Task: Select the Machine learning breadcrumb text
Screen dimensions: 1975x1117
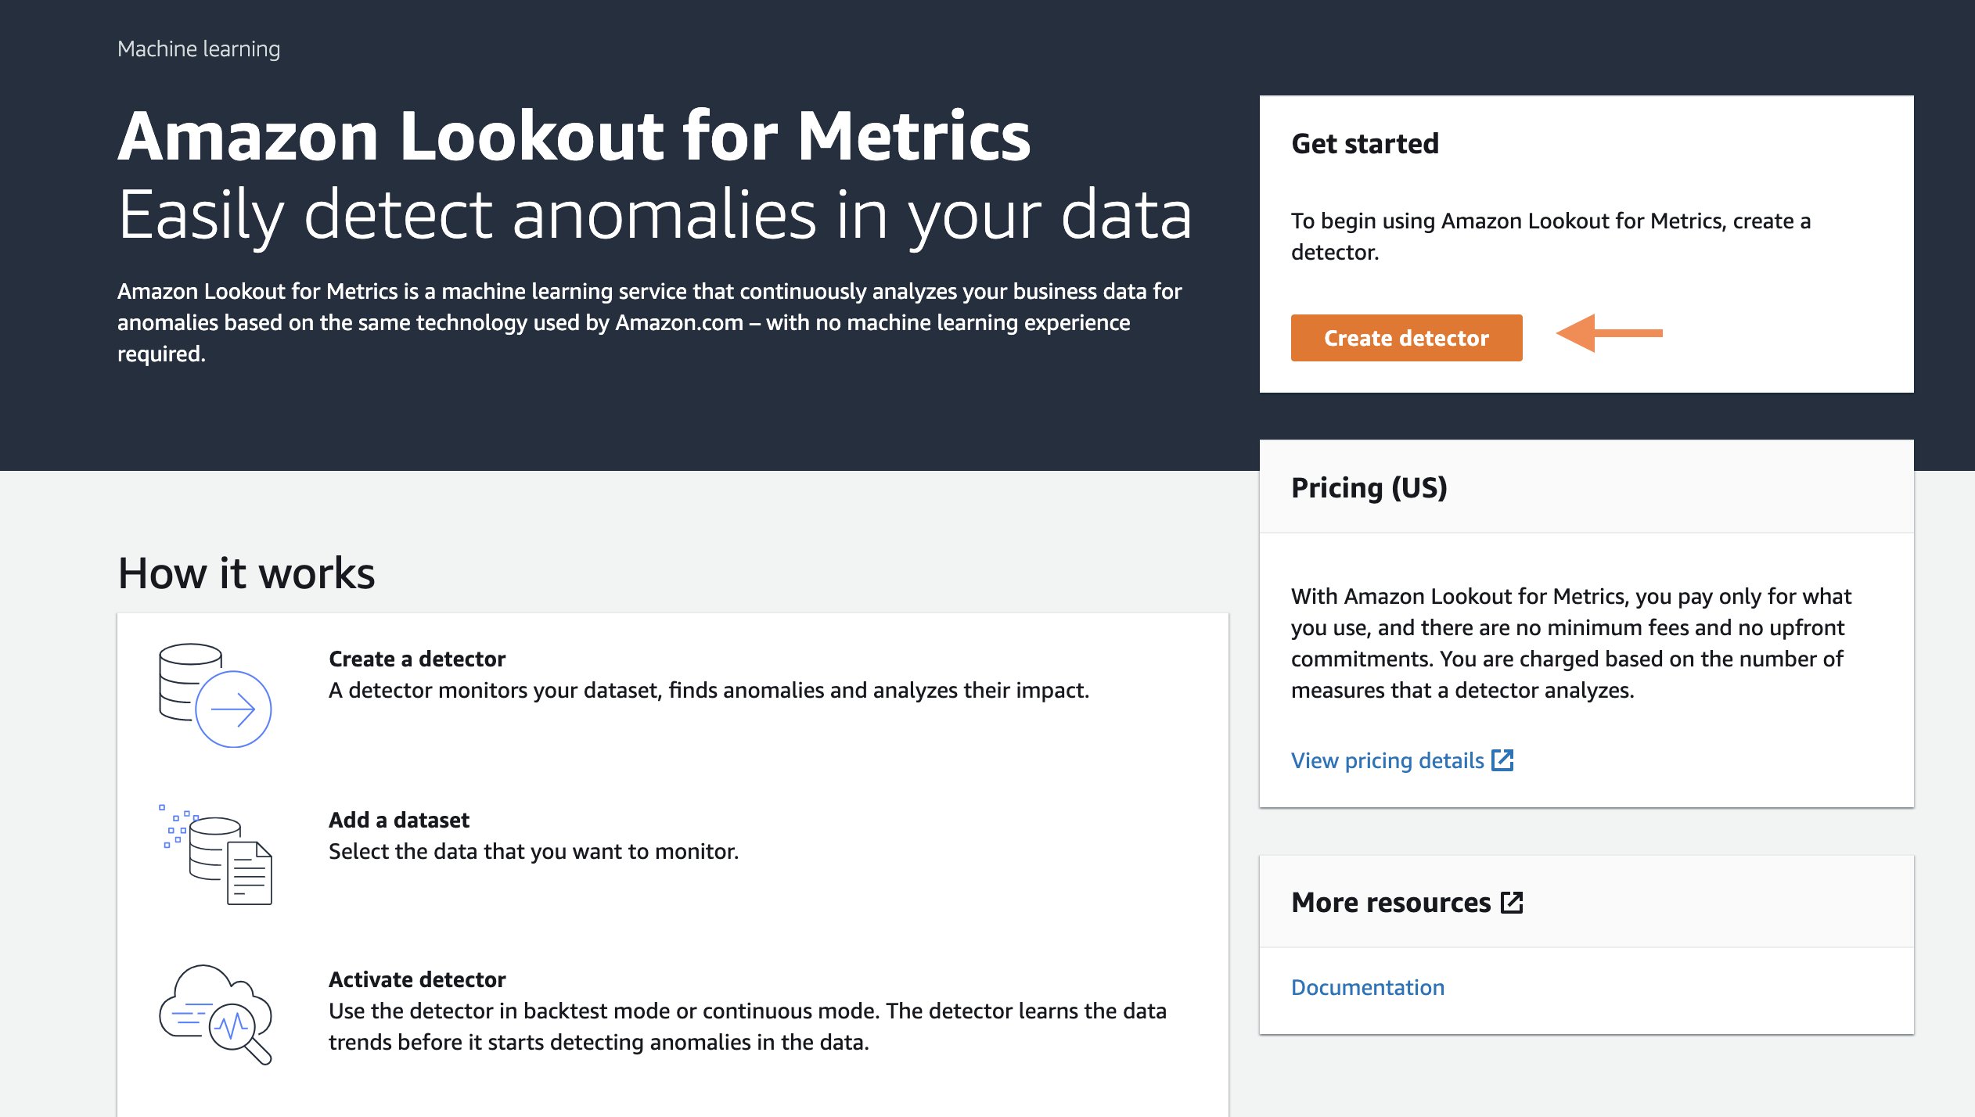Action: coord(199,48)
